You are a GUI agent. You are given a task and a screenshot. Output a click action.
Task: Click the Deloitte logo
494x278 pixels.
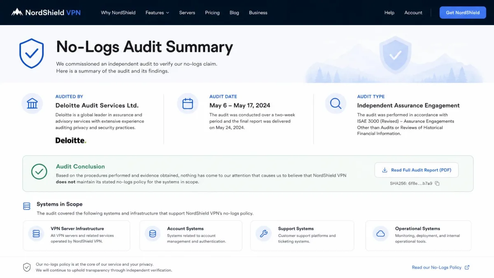pyautogui.click(x=71, y=140)
